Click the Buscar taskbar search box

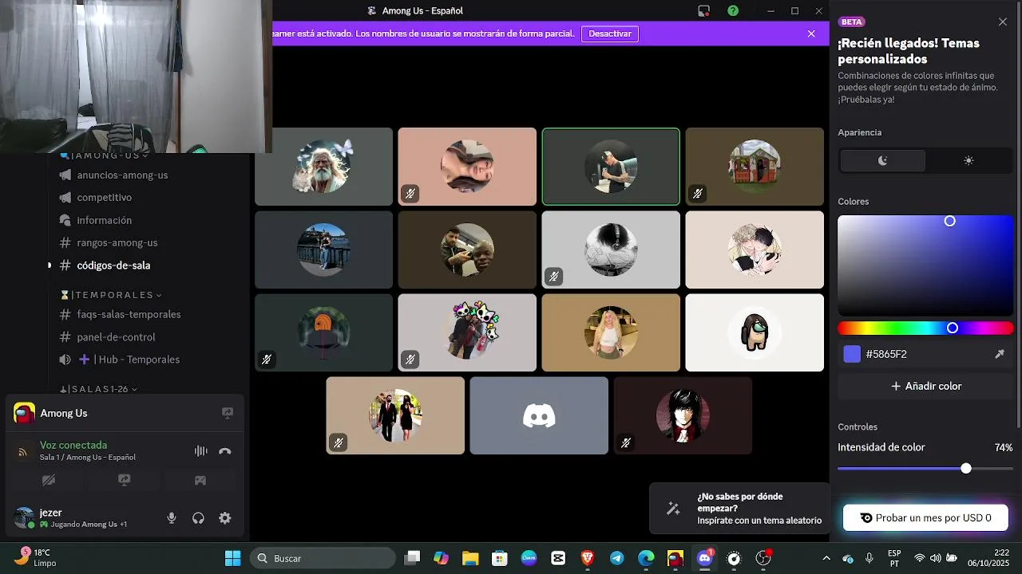(x=323, y=558)
